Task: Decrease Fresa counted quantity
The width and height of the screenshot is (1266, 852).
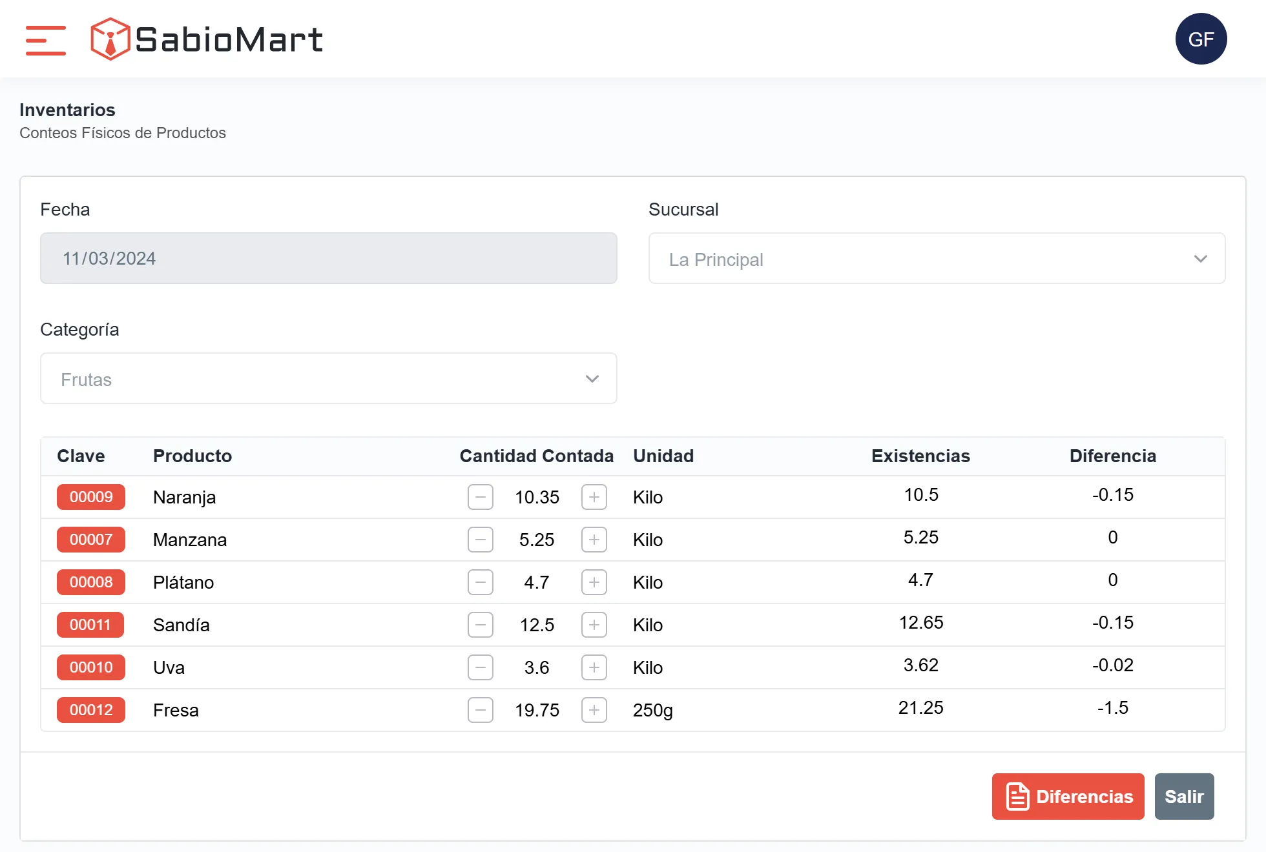Action: (480, 710)
